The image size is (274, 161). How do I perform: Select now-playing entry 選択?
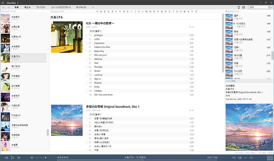[x=248, y=17]
